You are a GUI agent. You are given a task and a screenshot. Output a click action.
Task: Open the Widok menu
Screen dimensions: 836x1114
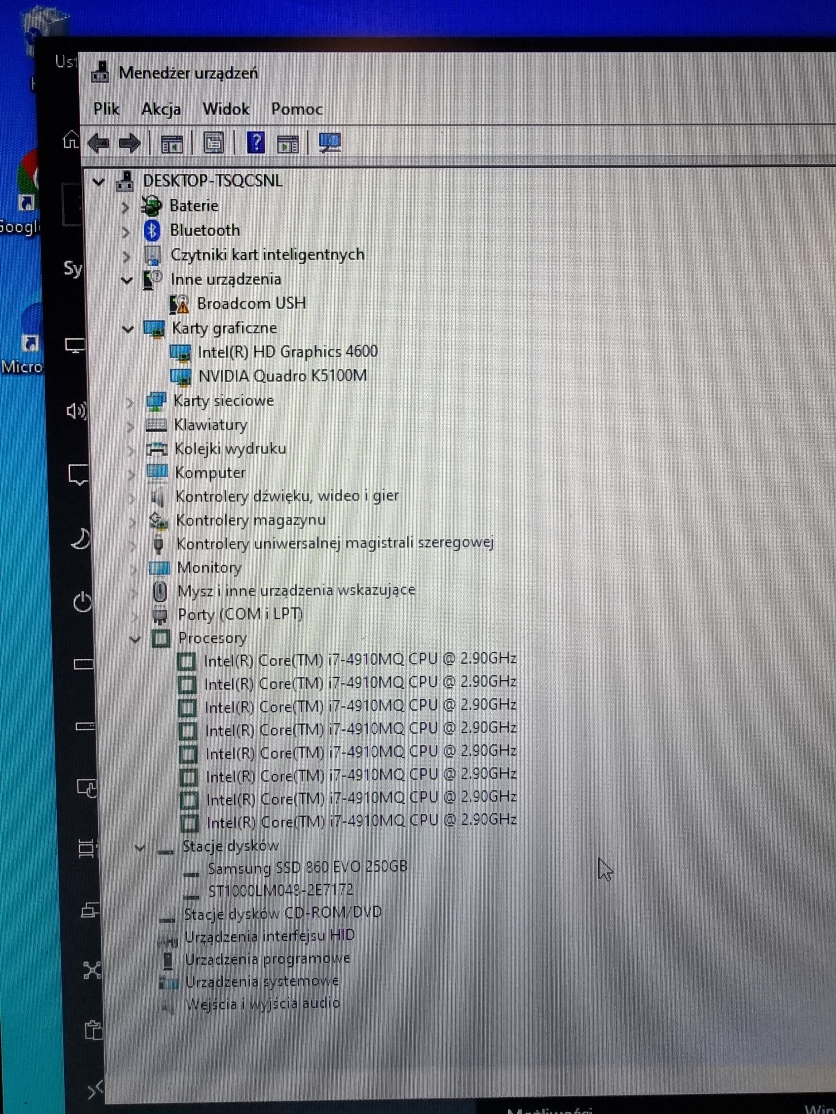pyautogui.click(x=226, y=109)
